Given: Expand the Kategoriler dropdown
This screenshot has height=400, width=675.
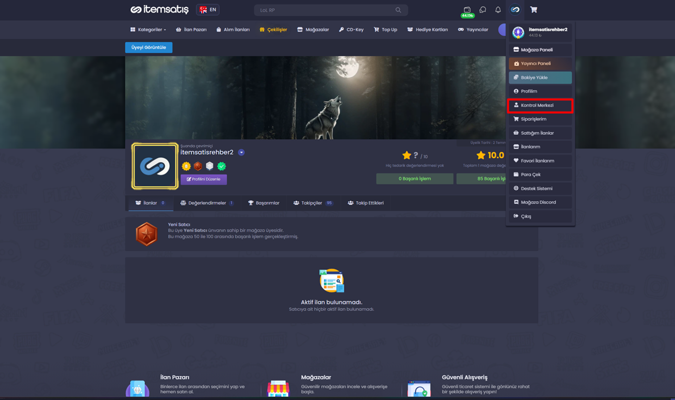Looking at the screenshot, I should tap(148, 29).
